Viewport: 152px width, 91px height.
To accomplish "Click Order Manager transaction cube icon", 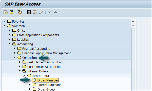I will pyautogui.click(x=34, y=80).
